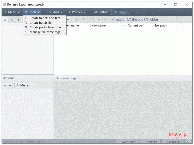194x145 pixels.
Task: Select Manage file name tags
Action: point(45,32)
